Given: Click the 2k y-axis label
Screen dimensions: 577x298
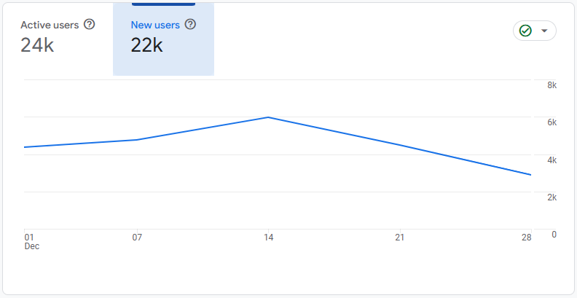Looking at the screenshot, I should point(552,197).
